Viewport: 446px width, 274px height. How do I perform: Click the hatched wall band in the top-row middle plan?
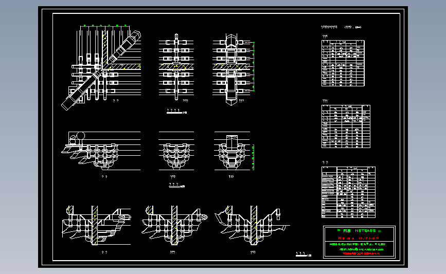176,67
